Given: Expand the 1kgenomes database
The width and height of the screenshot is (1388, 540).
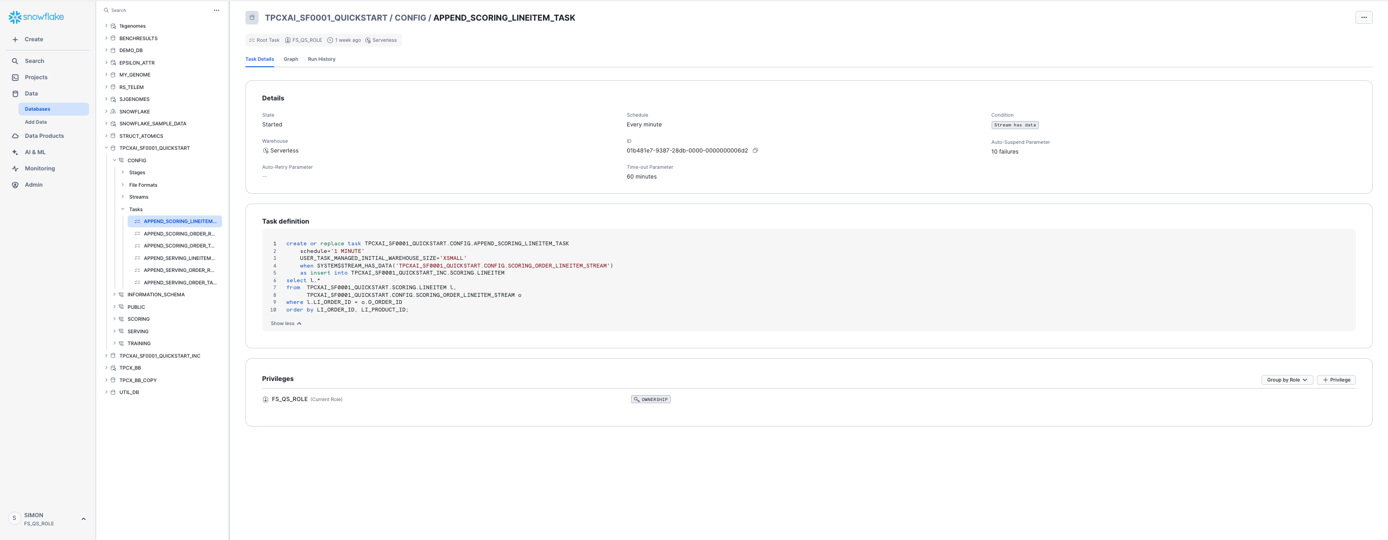Looking at the screenshot, I should (x=106, y=26).
